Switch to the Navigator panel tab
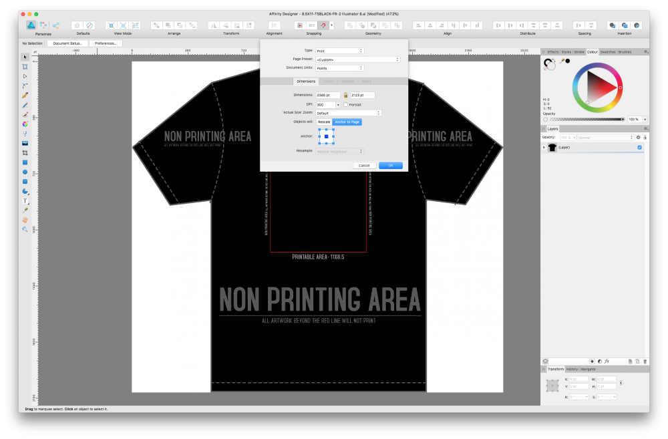 click(x=589, y=369)
